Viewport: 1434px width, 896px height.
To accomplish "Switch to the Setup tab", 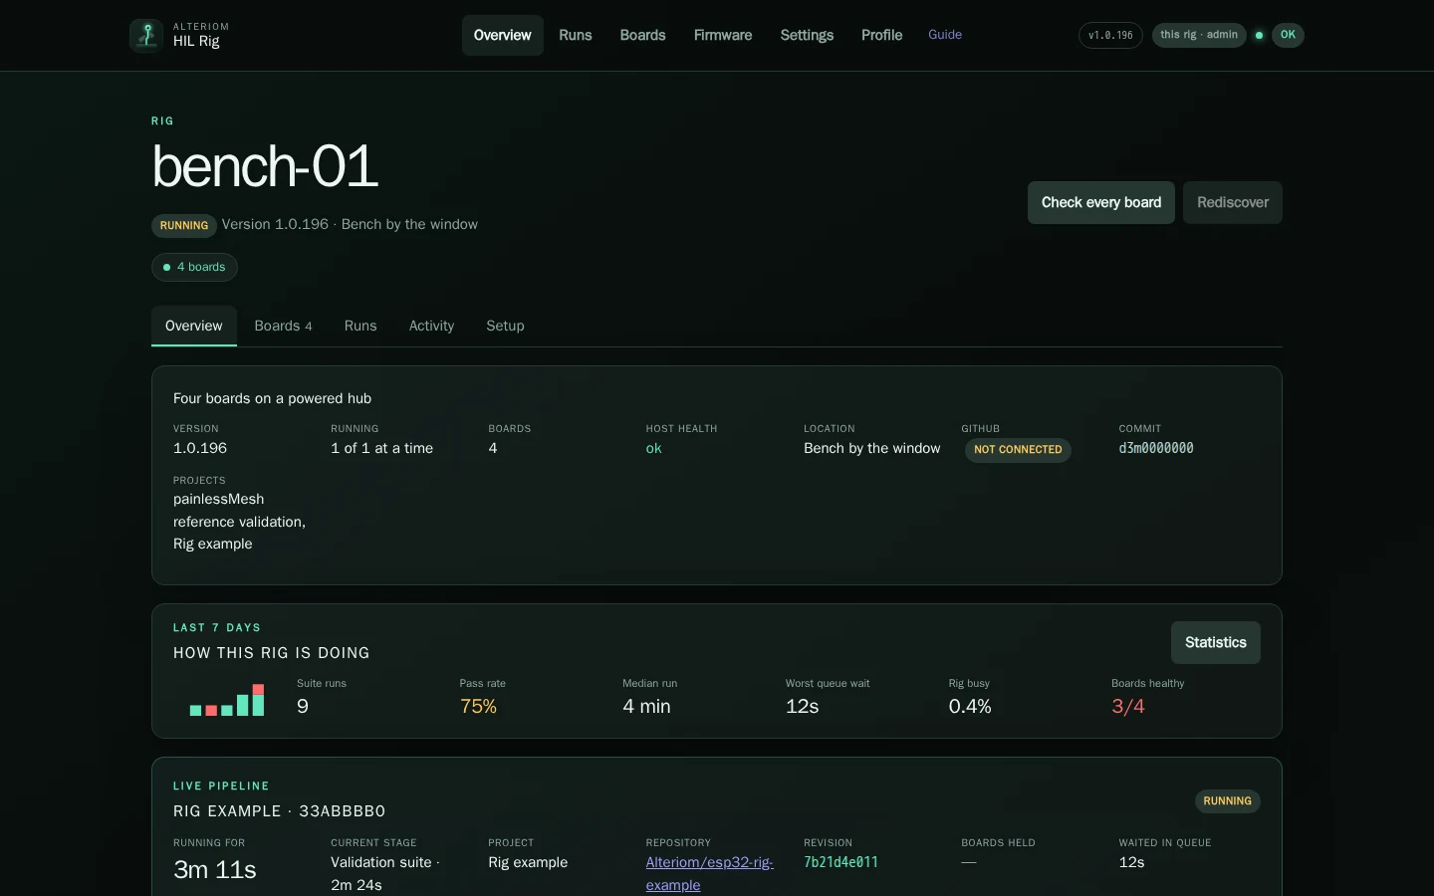I will click(x=505, y=326).
